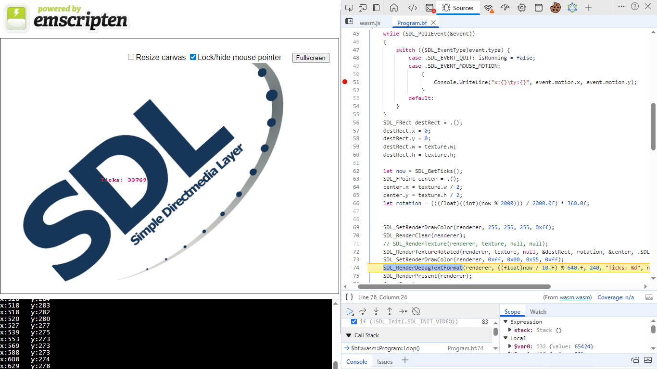Close the Program.bf file tab

(x=433, y=23)
